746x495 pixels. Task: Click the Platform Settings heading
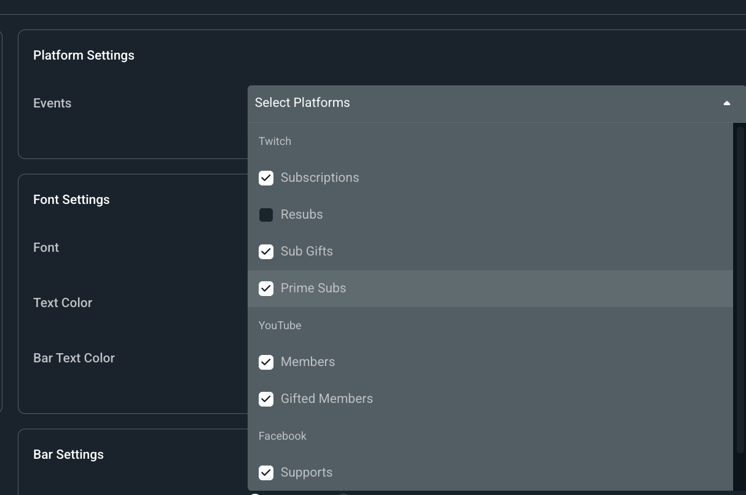pyautogui.click(x=84, y=55)
